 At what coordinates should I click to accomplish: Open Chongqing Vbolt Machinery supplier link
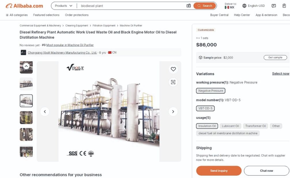[x=62, y=53]
